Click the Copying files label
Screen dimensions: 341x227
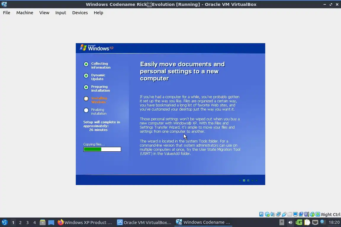click(94, 144)
